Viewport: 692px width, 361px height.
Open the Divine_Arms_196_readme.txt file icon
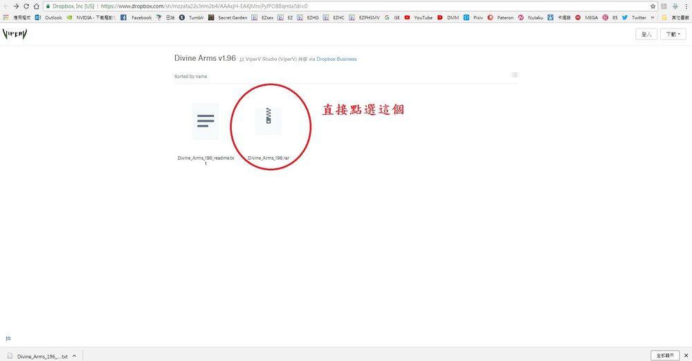click(x=206, y=121)
